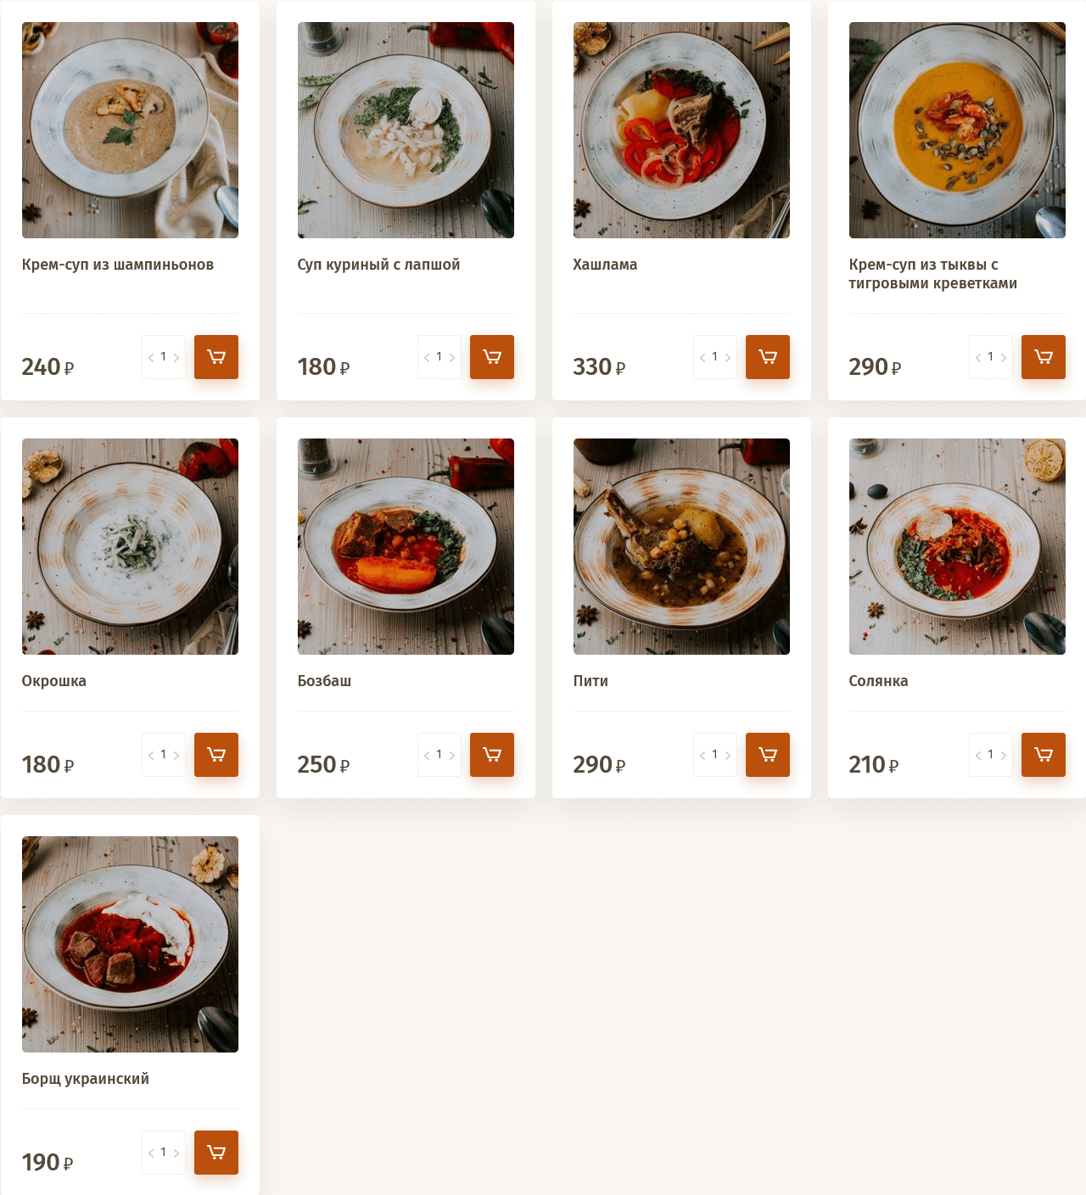This screenshot has height=1195, width=1086.
Task: Add Суп куриный с лапшой to cart
Action: tap(492, 357)
